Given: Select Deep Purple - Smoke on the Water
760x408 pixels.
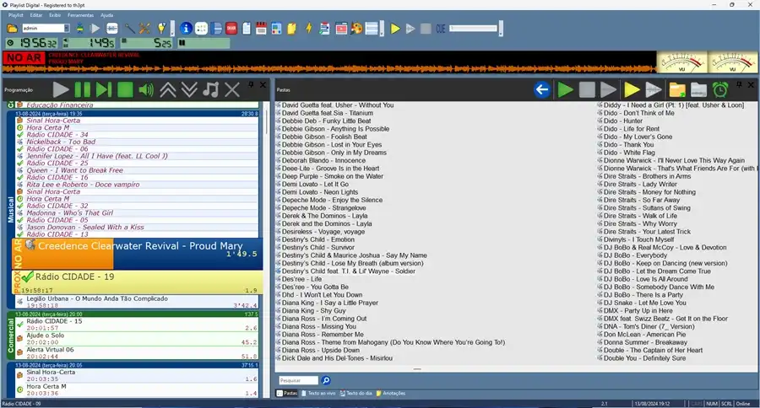Looking at the screenshot, I should [333, 176].
